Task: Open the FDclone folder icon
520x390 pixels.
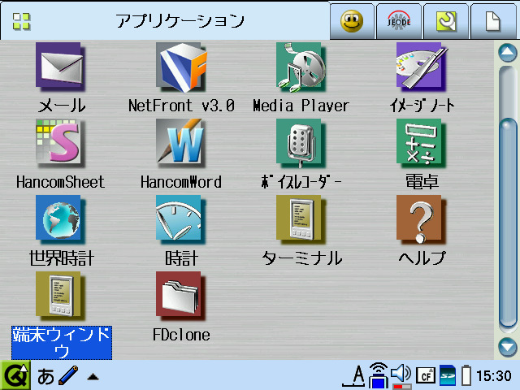Action: pos(181,296)
